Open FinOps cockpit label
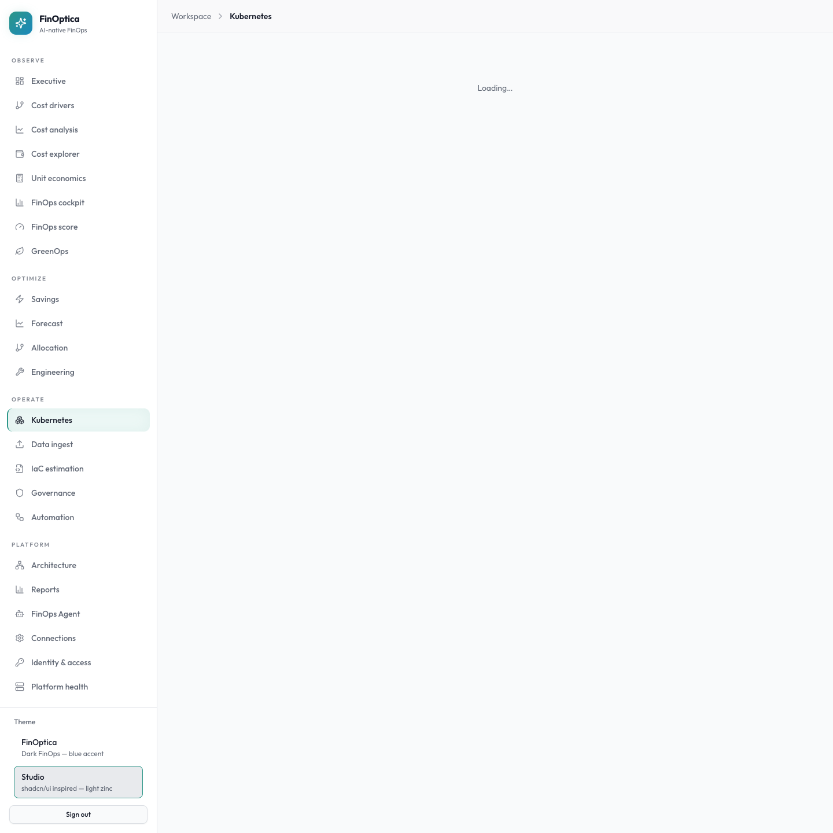The width and height of the screenshot is (833, 833). click(x=58, y=202)
